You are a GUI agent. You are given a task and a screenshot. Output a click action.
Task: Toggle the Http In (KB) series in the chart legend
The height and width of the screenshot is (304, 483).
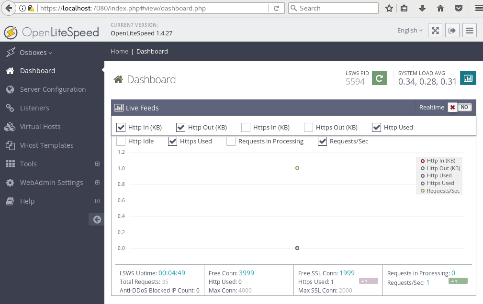tap(438, 161)
